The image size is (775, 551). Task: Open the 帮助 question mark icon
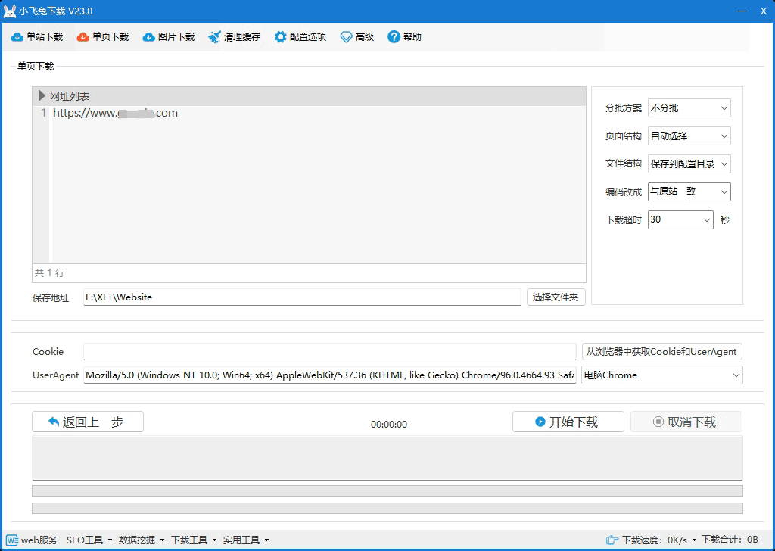click(x=394, y=37)
